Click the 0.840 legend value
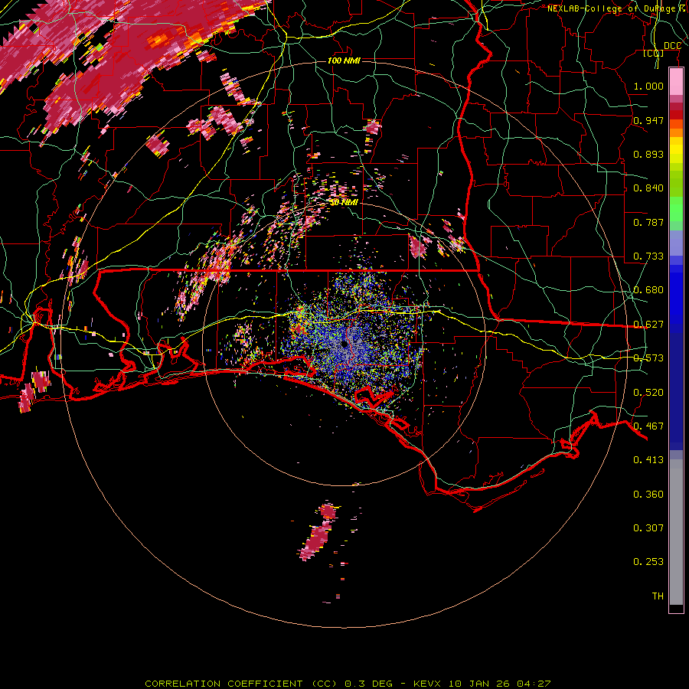 (648, 188)
